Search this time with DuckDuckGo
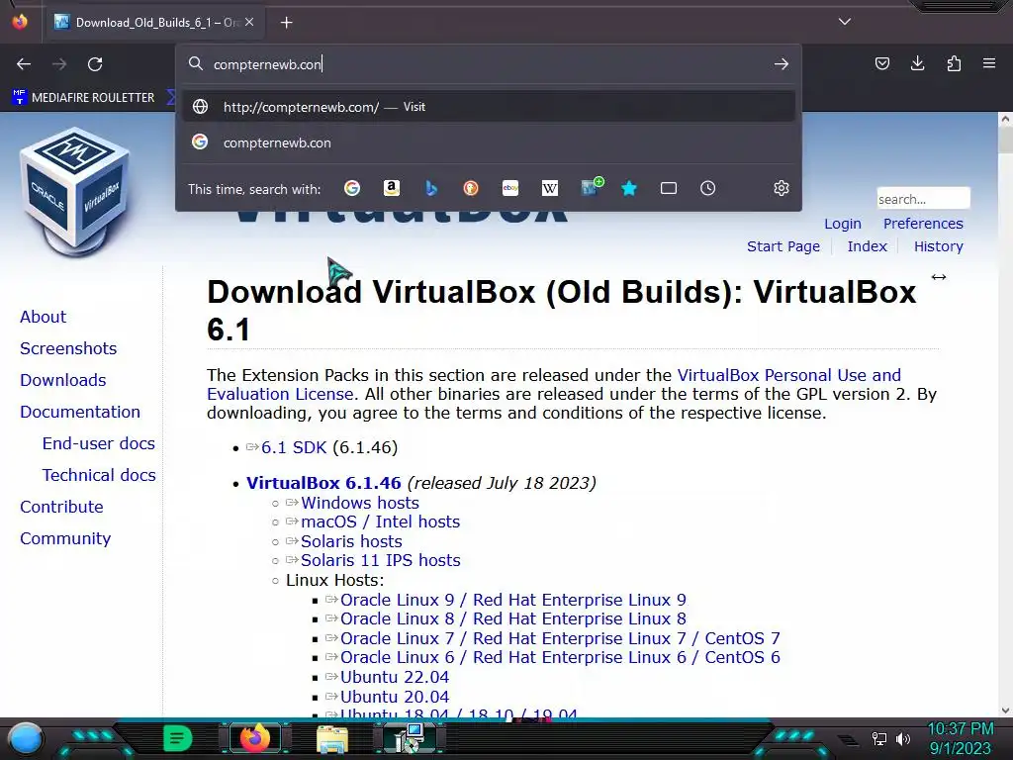 pyautogui.click(x=471, y=188)
